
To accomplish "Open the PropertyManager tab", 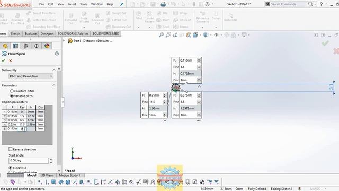I will click(15, 46).
